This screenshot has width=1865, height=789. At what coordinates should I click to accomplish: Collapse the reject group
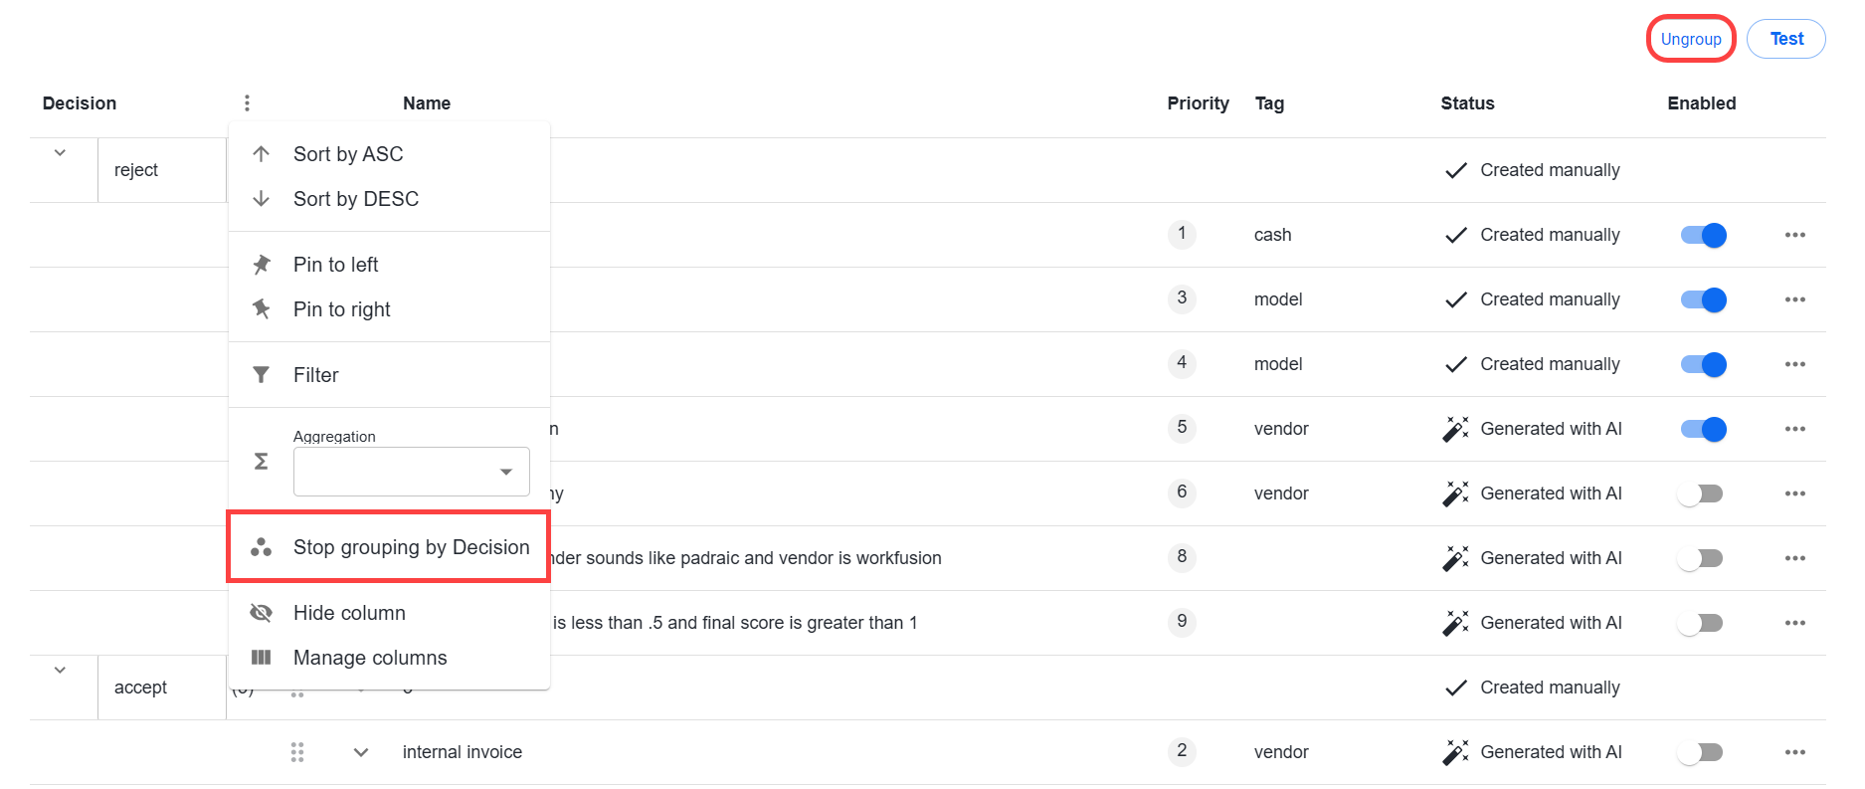(x=60, y=153)
